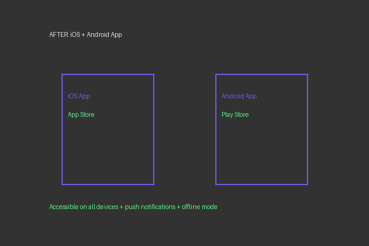Click the 'Android App' label
The image size is (369, 246).
tap(239, 96)
